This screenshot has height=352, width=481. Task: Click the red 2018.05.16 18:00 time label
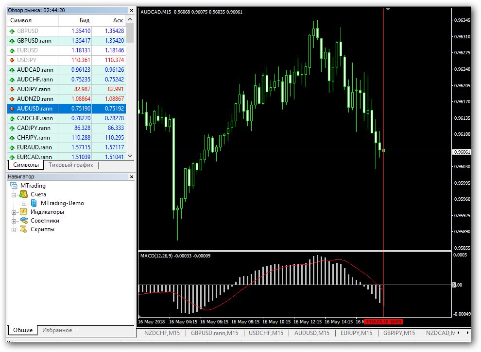pyautogui.click(x=383, y=322)
